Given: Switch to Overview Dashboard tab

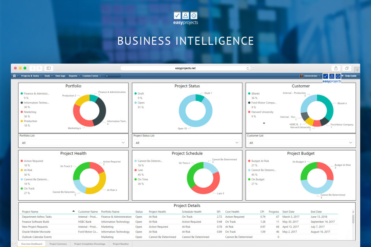Looking at the screenshot, I should (32, 244).
